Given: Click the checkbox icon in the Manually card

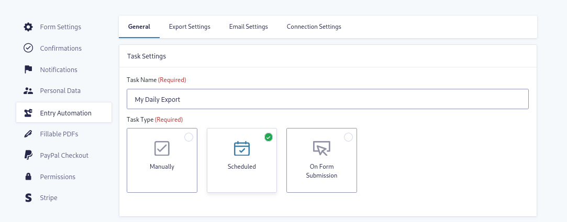Looking at the screenshot, I should pos(162,149).
